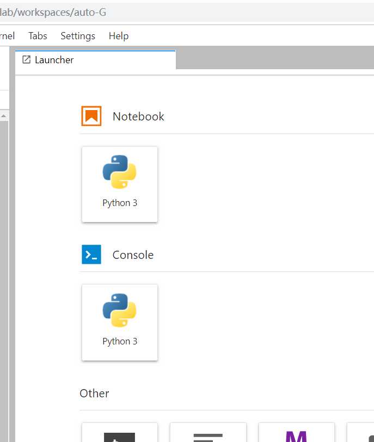Image resolution: width=374 pixels, height=442 pixels.
Task: Open the Settings menu
Action: [x=78, y=36]
